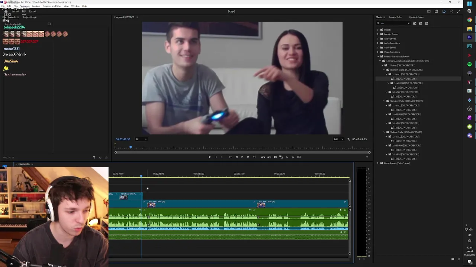This screenshot has height=267, width=476.
Task: Click the Windows Start button
Action: (469, 4)
